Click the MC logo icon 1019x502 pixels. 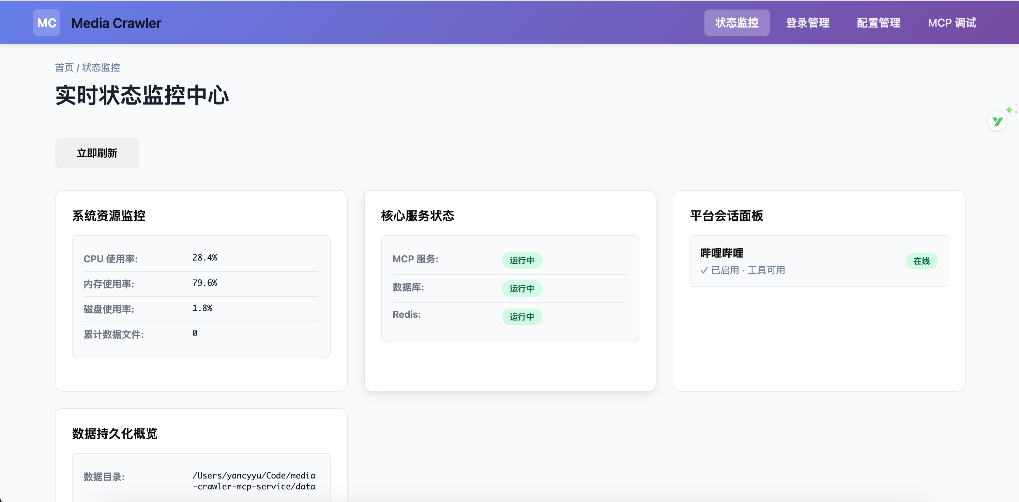coord(46,22)
